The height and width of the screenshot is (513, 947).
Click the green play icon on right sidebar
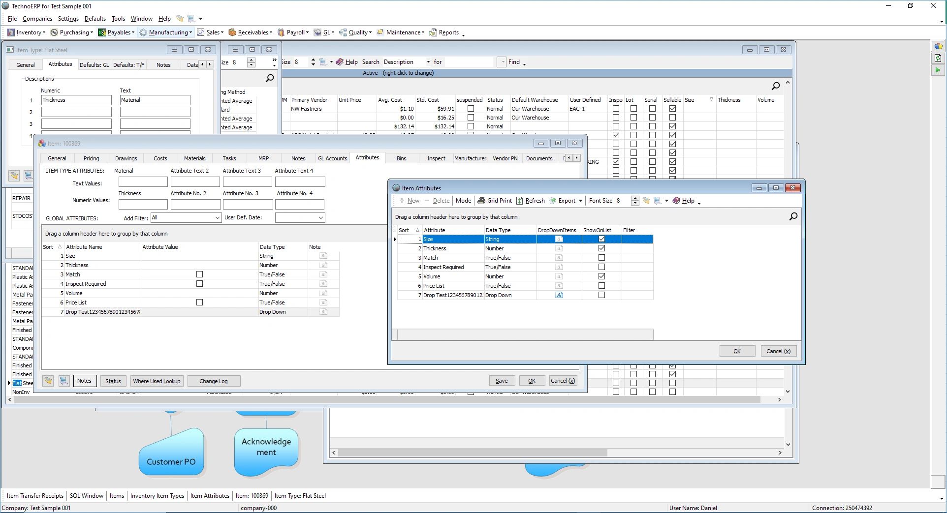(x=938, y=70)
